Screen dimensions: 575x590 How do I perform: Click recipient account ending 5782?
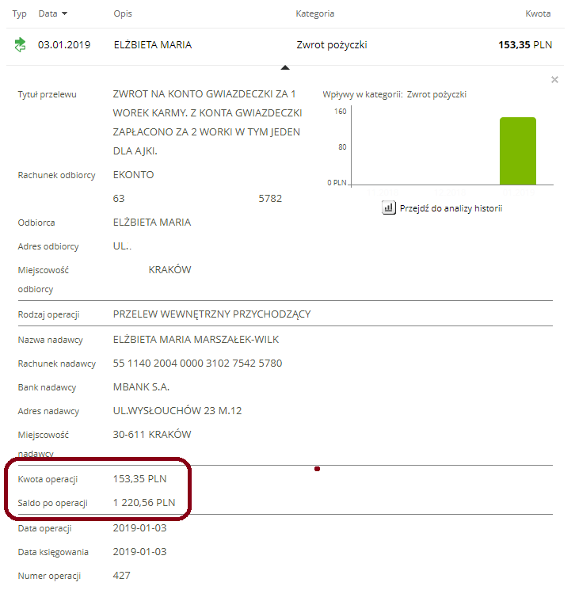tap(270, 199)
